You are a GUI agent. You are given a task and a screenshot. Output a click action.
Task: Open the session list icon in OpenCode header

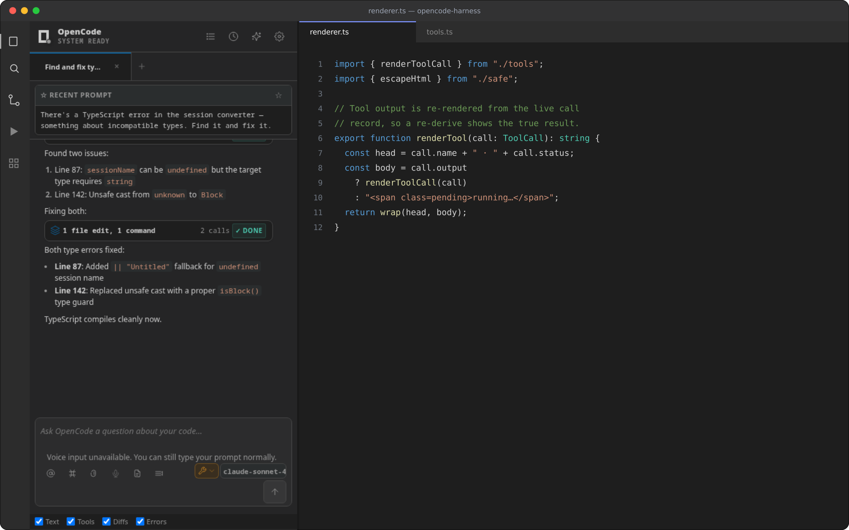[210, 36]
